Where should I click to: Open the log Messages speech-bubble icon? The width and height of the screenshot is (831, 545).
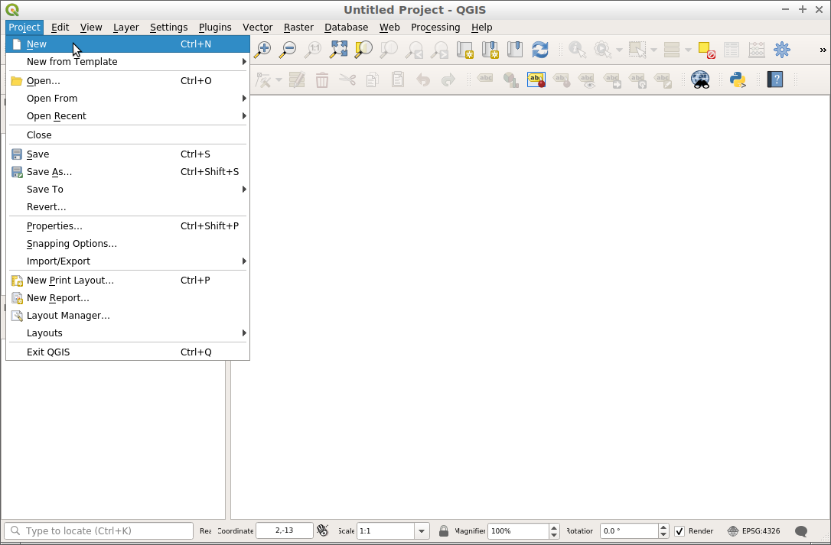tap(801, 531)
